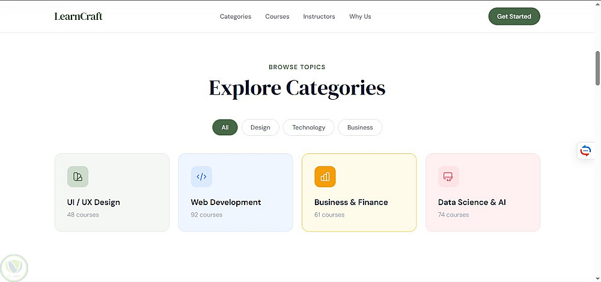Open the Categories nav menu item
The image size is (601, 282).
tap(236, 16)
